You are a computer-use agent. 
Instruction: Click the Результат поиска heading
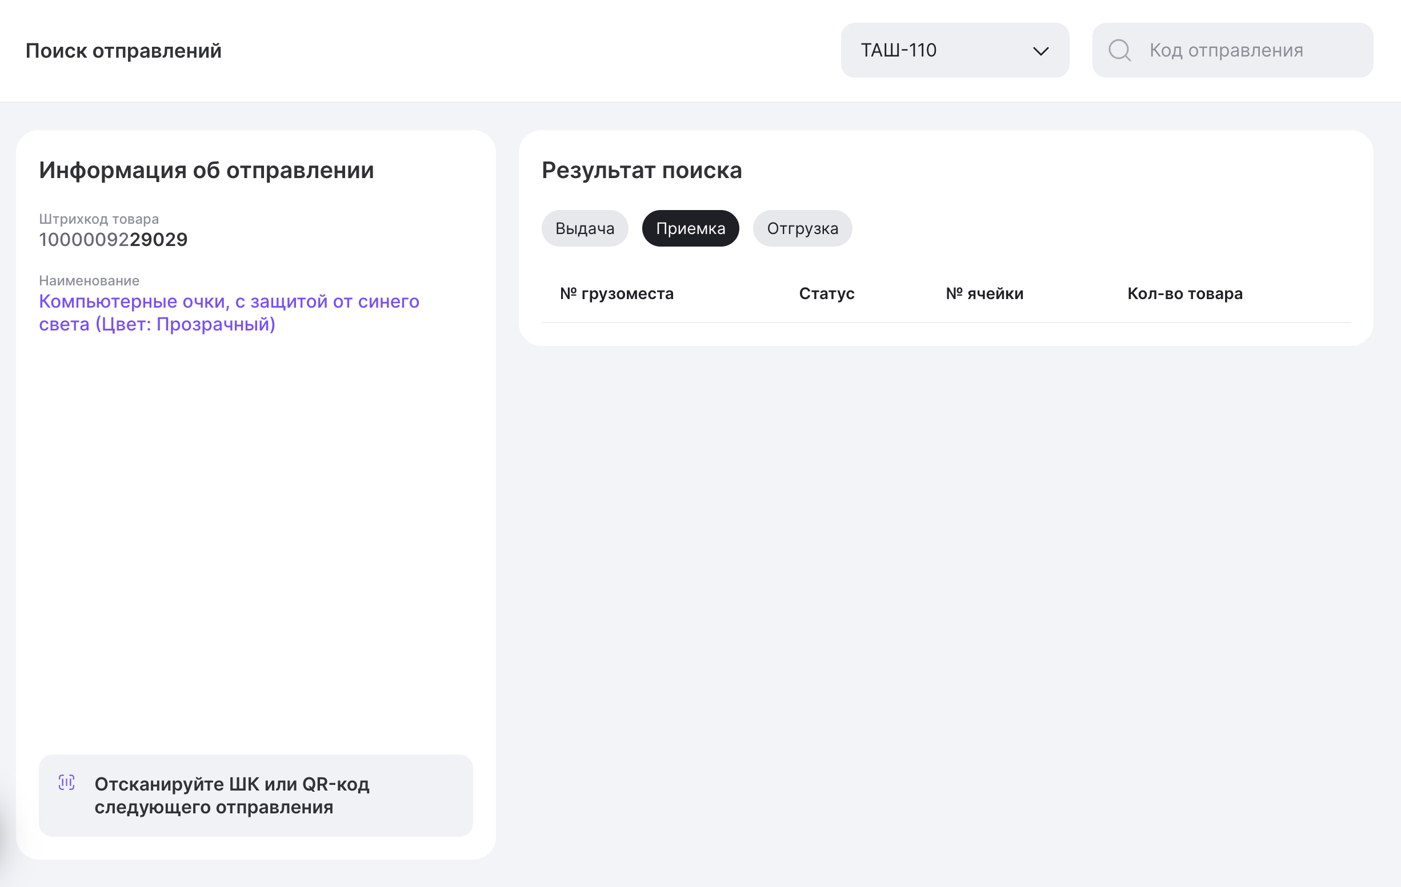click(x=641, y=170)
